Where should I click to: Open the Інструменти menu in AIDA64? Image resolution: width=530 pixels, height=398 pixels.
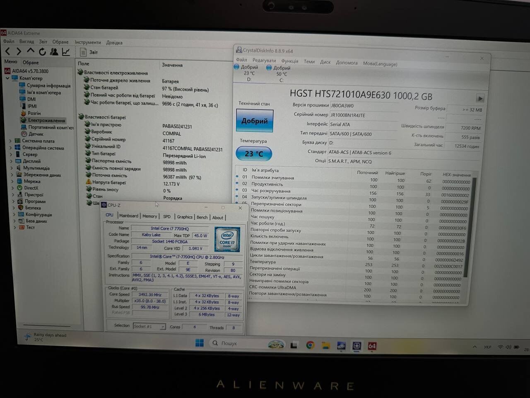88,42
